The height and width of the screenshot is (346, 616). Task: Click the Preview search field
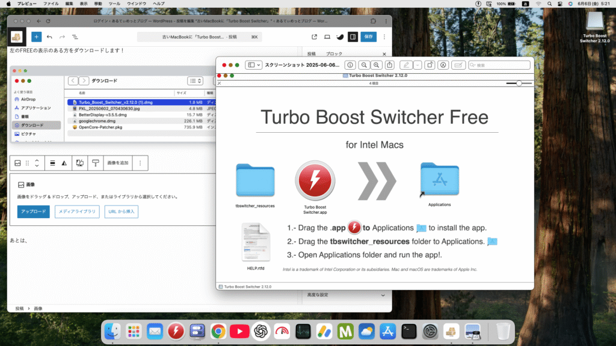pos(499,65)
